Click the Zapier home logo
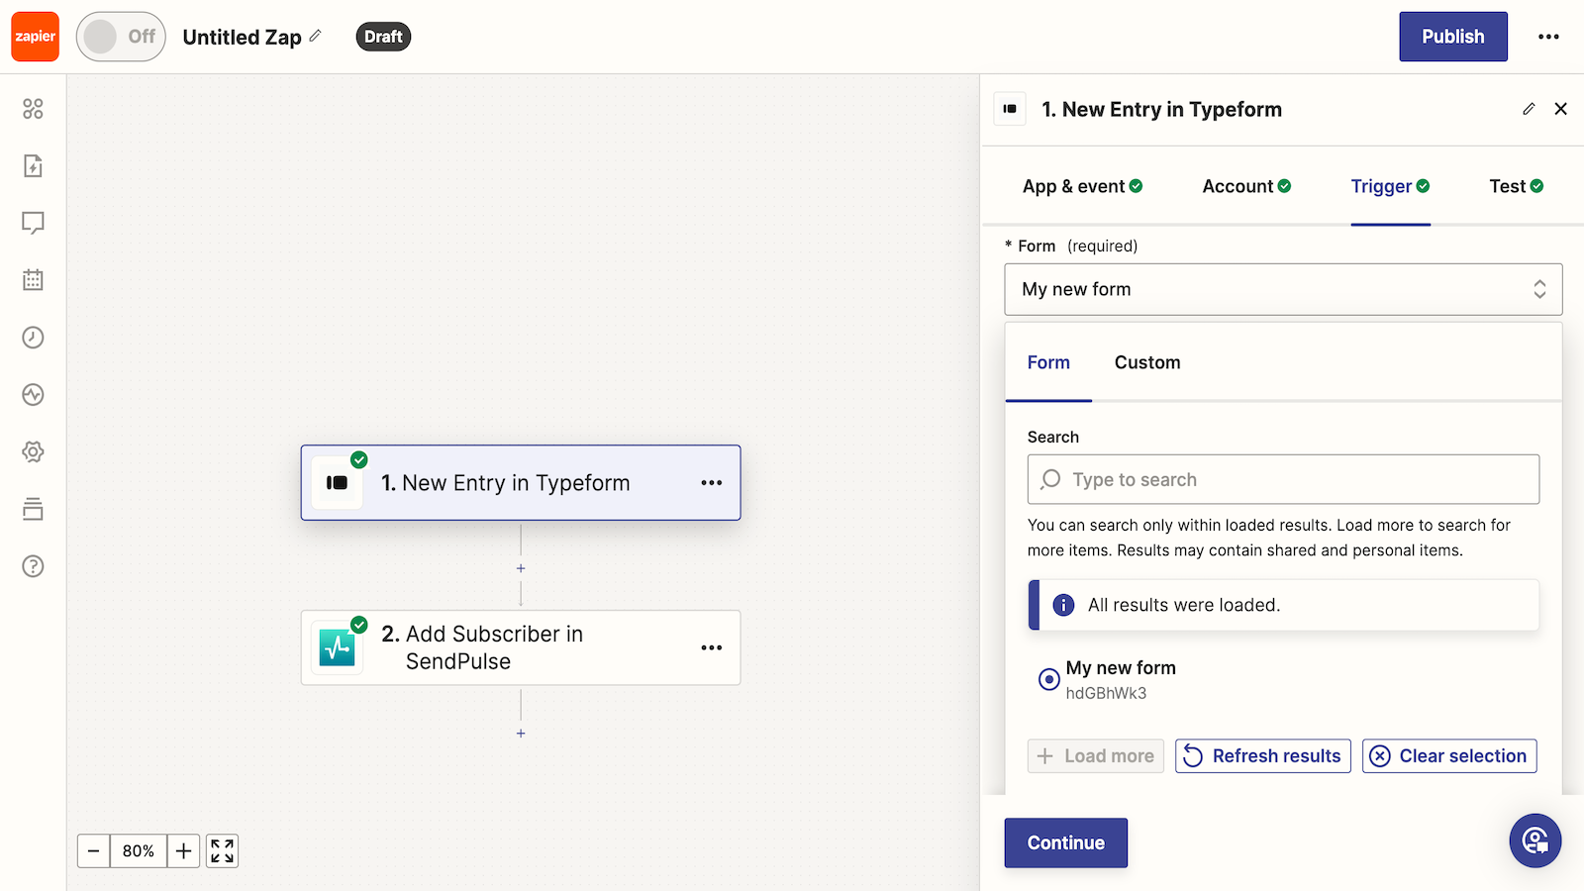The height and width of the screenshot is (891, 1584). coord(36,37)
